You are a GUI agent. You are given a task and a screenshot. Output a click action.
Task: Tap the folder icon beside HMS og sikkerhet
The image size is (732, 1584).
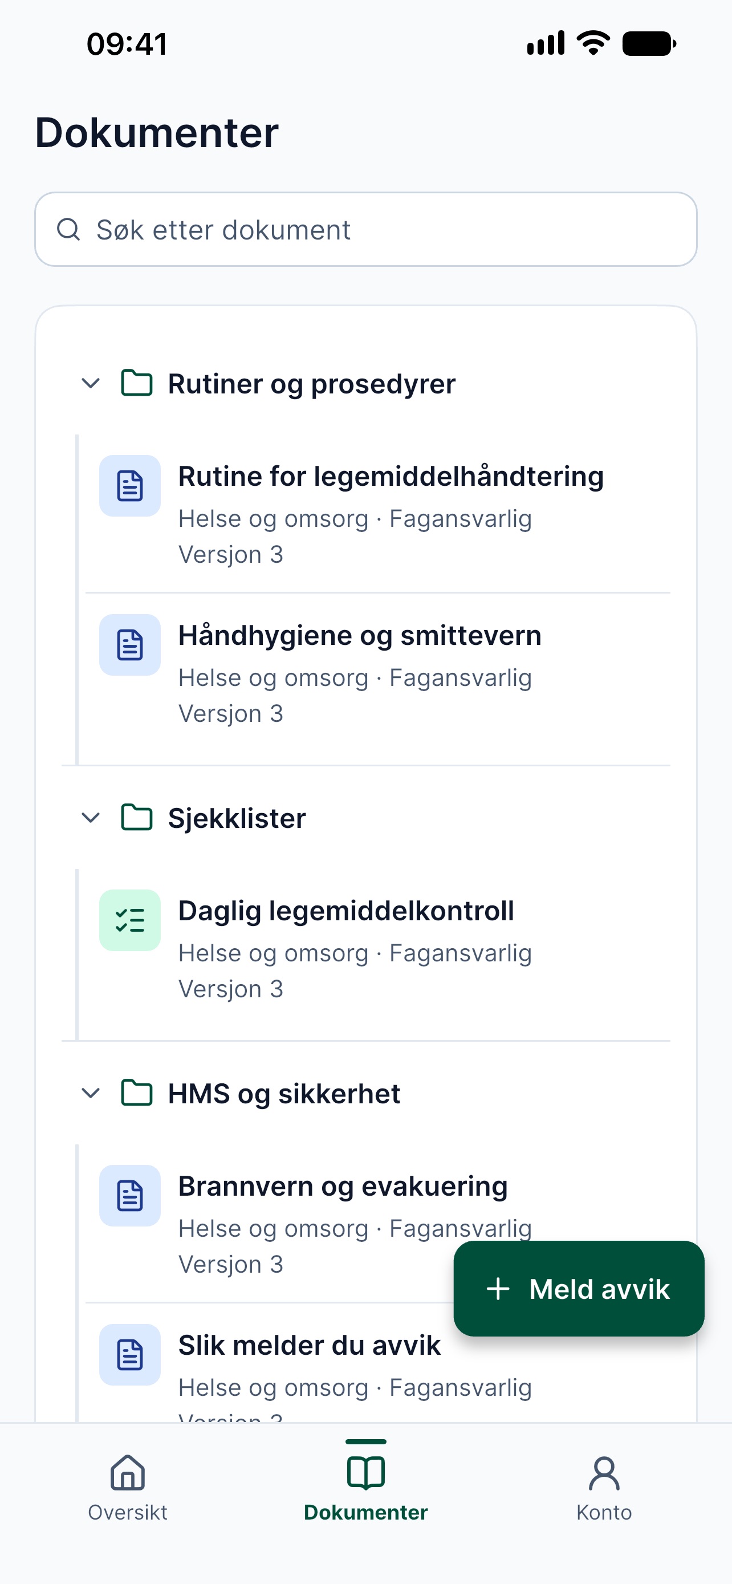[136, 1093]
